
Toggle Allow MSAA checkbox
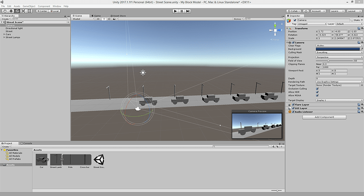pos(318,96)
